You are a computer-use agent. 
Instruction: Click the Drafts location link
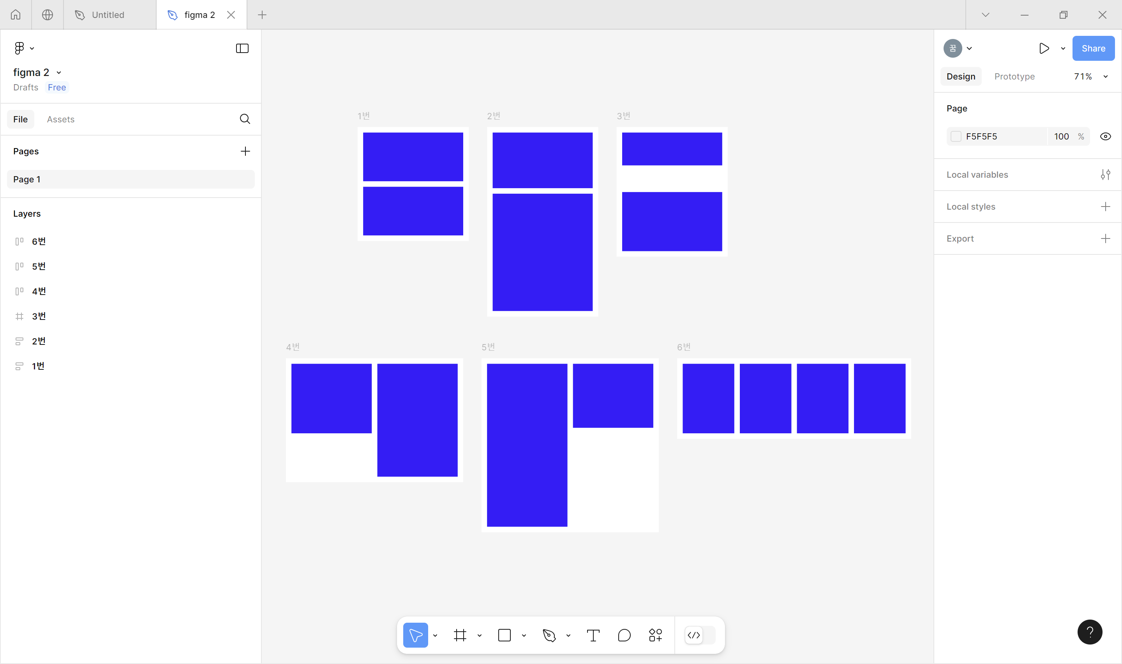pyautogui.click(x=25, y=87)
